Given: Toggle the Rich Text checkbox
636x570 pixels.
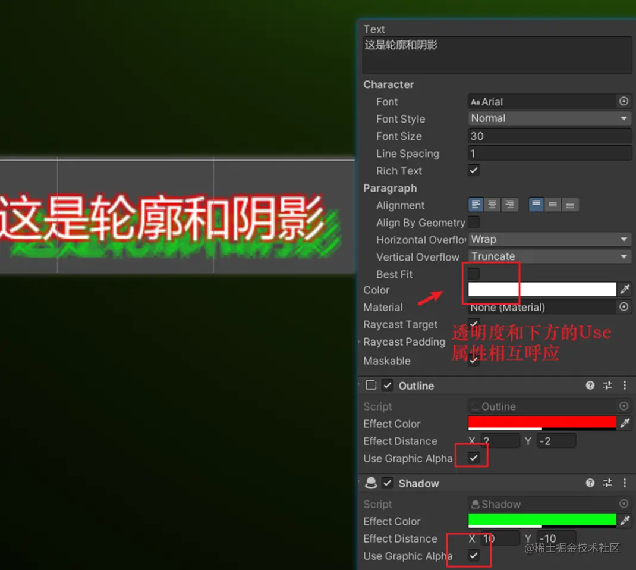Looking at the screenshot, I should 474,171.
